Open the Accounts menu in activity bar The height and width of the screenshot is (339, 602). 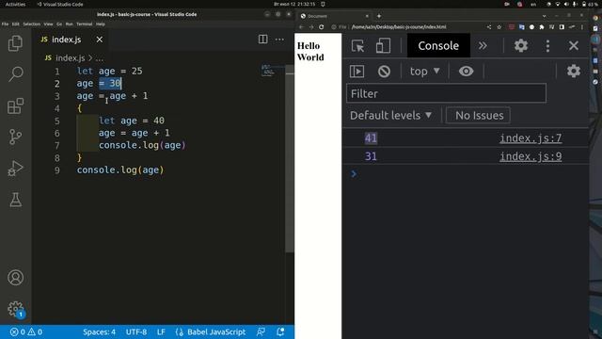click(x=15, y=278)
